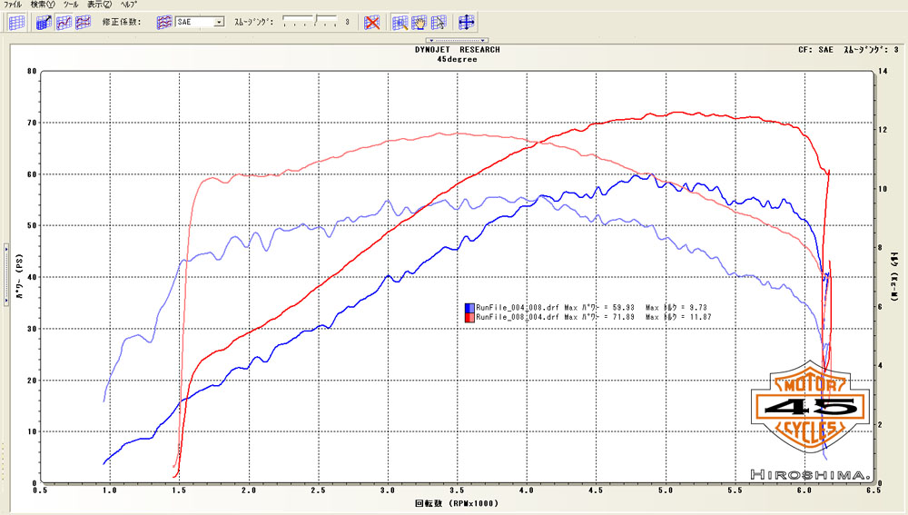Open the ツール menu
This screenshot has height=515, width=908.
tap(70, 5)
